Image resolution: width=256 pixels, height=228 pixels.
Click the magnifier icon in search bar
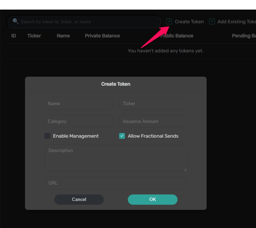click(16, 21)
